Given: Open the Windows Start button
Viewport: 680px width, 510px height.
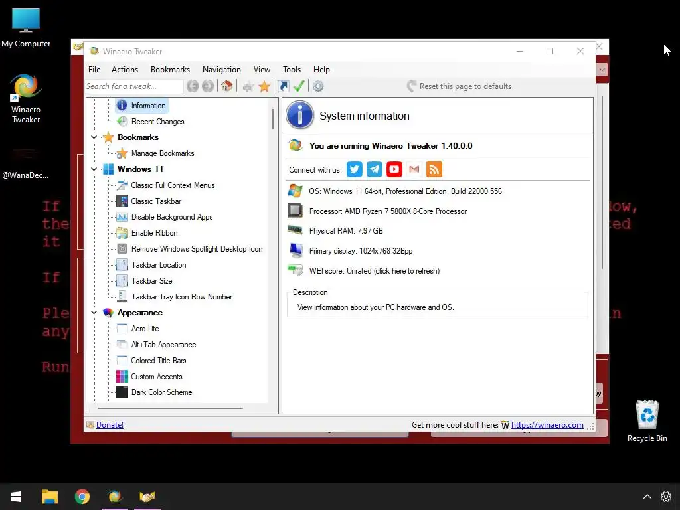Looking at the screenshot, I should point(16,497).
